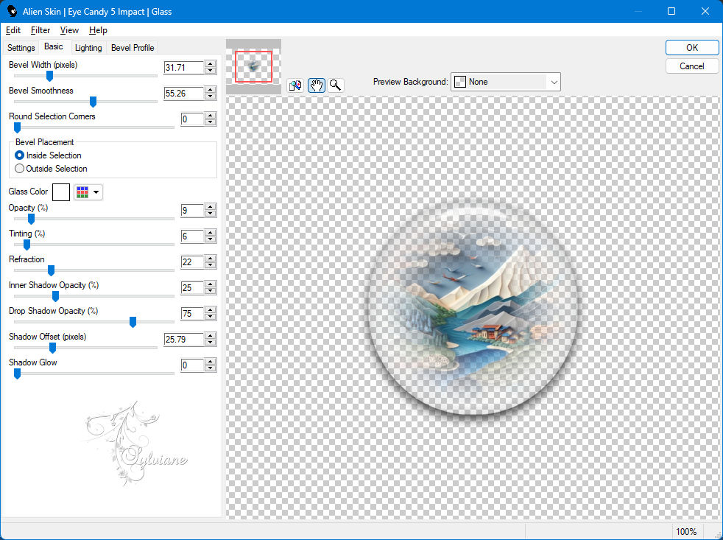This screenshot has height=540, width=723.
Task: Switch to the Bevel Profile tab
Action: 133,48
